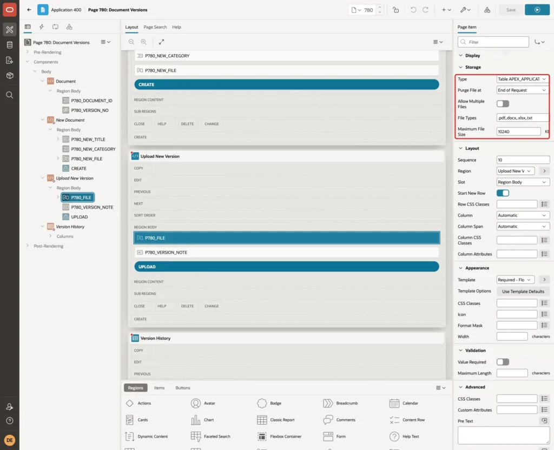554x450 pixels.
Task: Switch to the Page Search tab
Action: coord(155,27)
